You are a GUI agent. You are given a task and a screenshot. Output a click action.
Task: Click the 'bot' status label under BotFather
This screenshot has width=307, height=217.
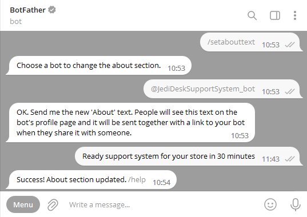(15, 21)
